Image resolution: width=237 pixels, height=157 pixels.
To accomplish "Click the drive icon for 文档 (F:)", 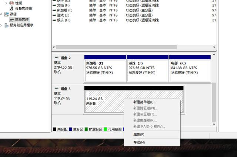I will coord(54,6).
